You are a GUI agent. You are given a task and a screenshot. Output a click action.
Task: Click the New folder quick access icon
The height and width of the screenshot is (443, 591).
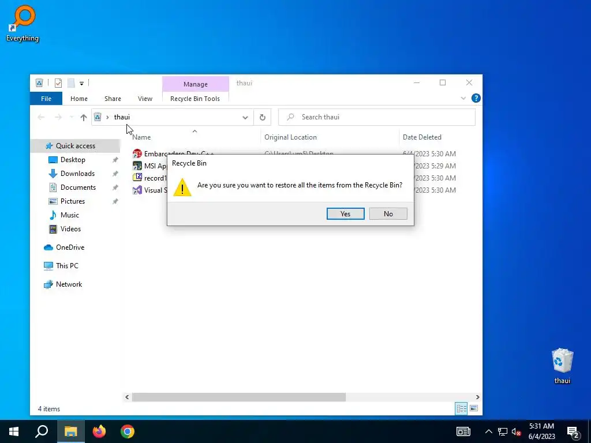point(71,83)
